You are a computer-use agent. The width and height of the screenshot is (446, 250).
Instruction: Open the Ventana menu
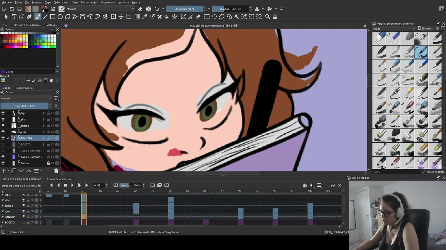[x=123, y=2]
